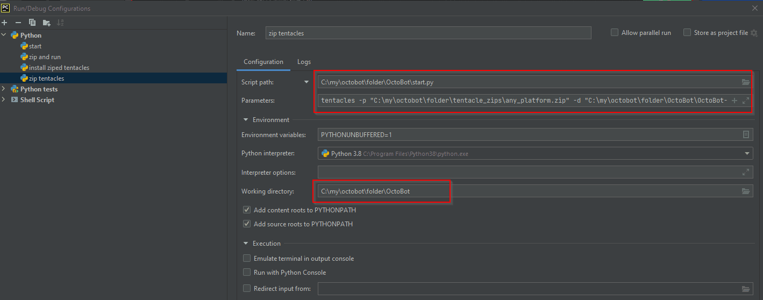The height and width of the screenshot is (300, 763).
Task: Collapse the Environment section
Action: click(246, 120)
